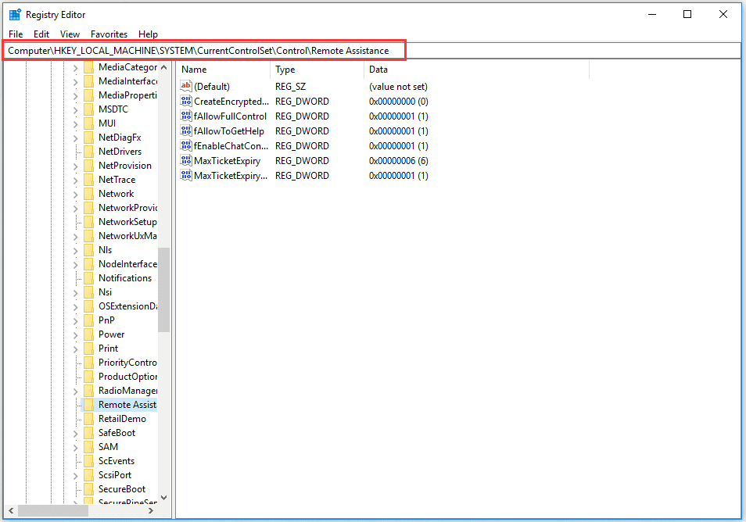Click the DWORD icon beside the second MaxTicketExpiry value
Image resolution: width=746 pixels, height=522 pixels.
pos(186,175)
